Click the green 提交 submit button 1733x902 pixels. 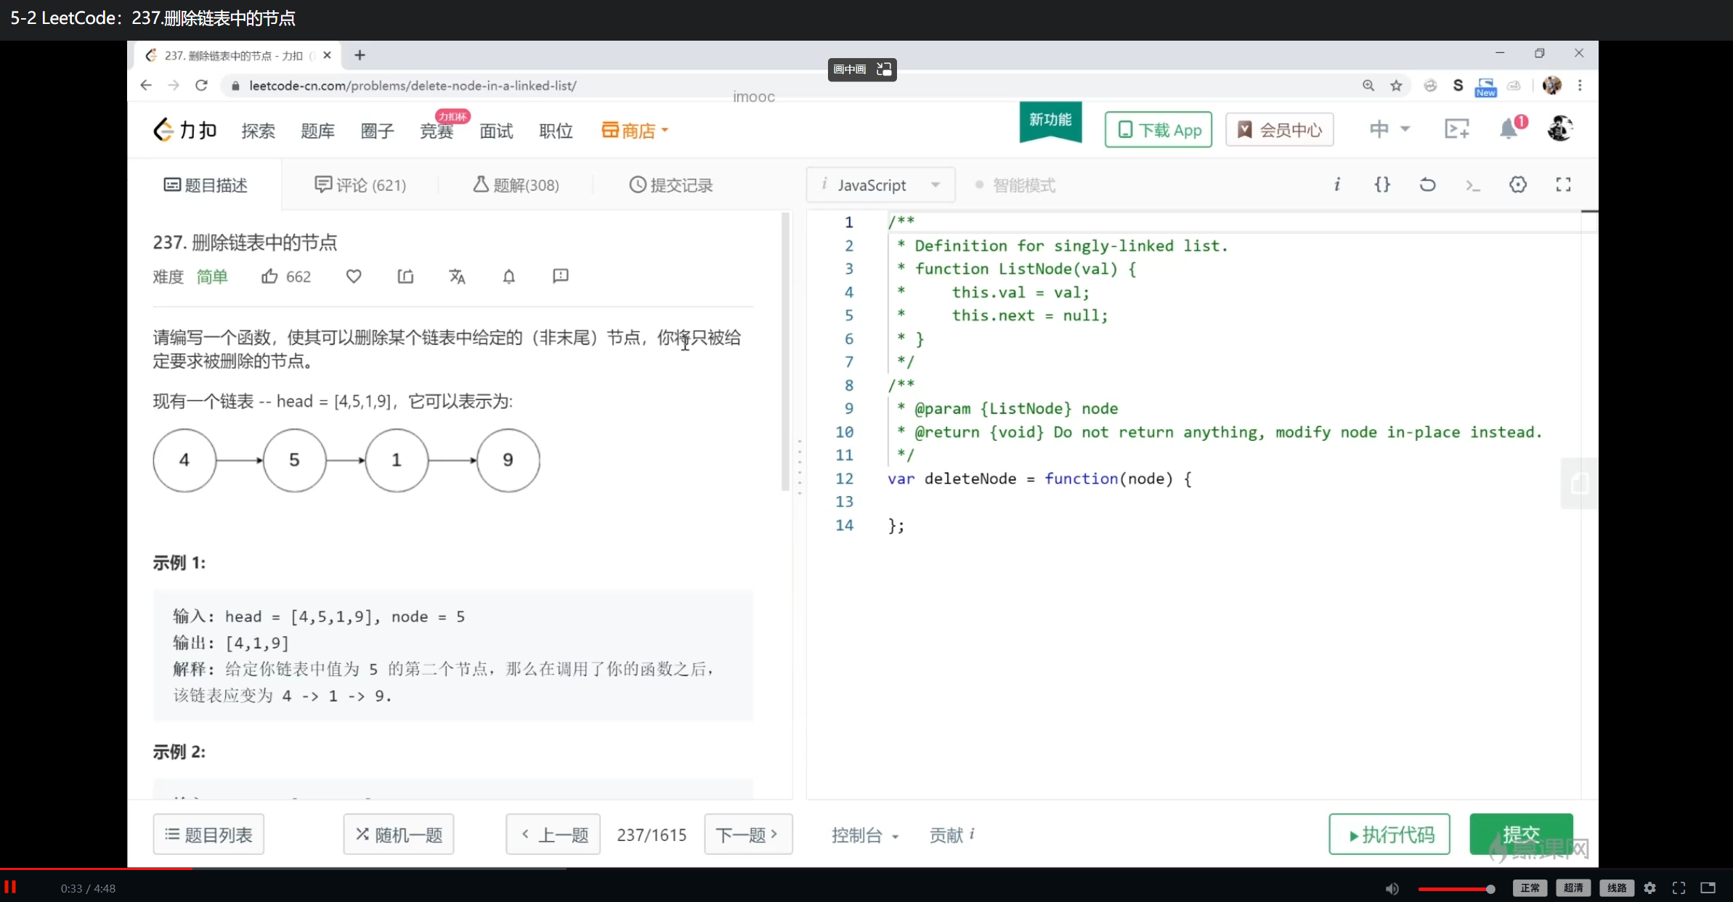[x=1520, y=834]
